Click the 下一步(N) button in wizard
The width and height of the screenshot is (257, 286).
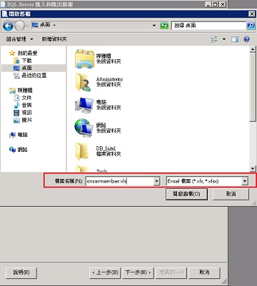(138, 272)
